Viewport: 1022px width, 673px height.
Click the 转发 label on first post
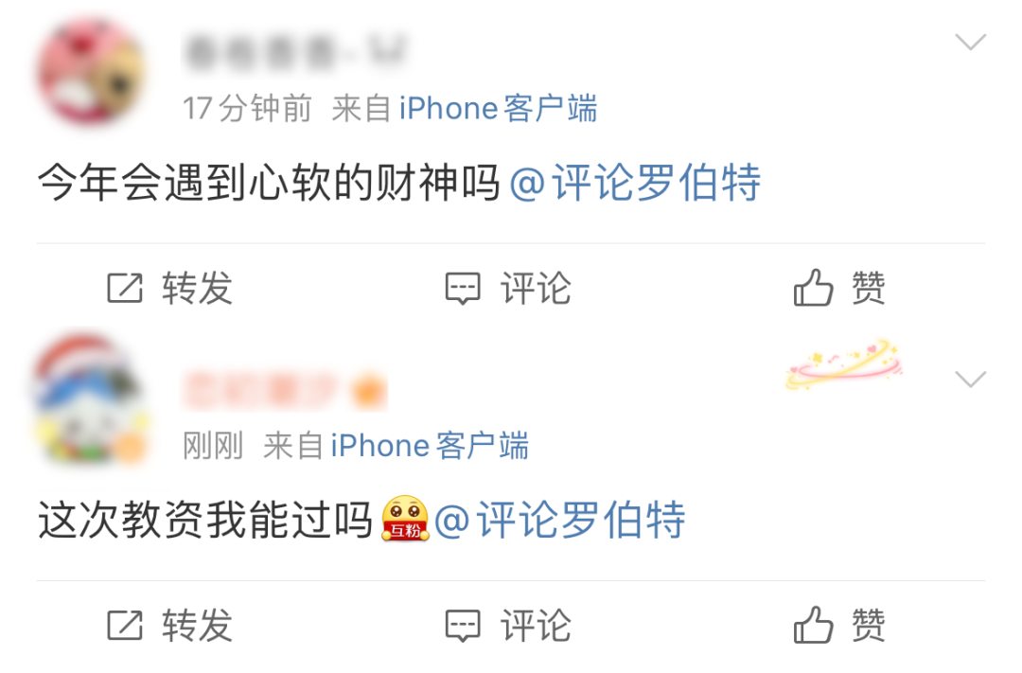tap(198, 289)
